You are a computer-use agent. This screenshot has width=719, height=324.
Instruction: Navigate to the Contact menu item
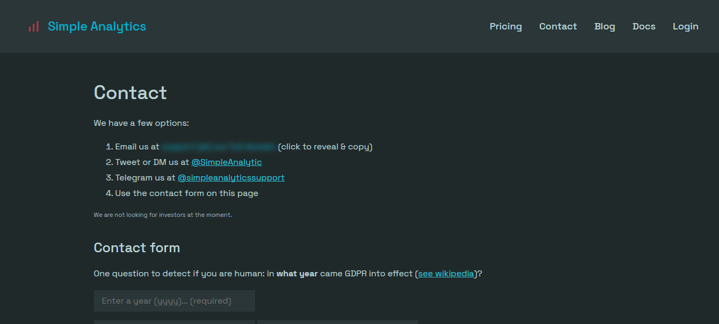coord(558,26)
